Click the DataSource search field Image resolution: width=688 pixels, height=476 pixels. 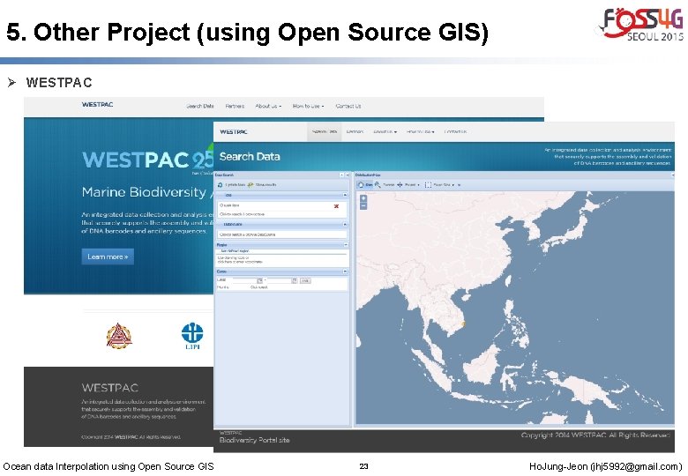pos(282,234)
